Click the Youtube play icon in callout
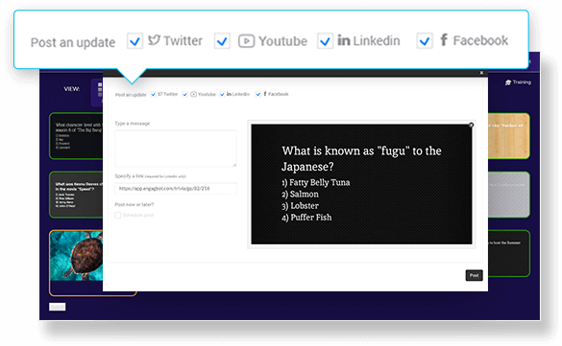562x346 pixels. tap(247, 41)
